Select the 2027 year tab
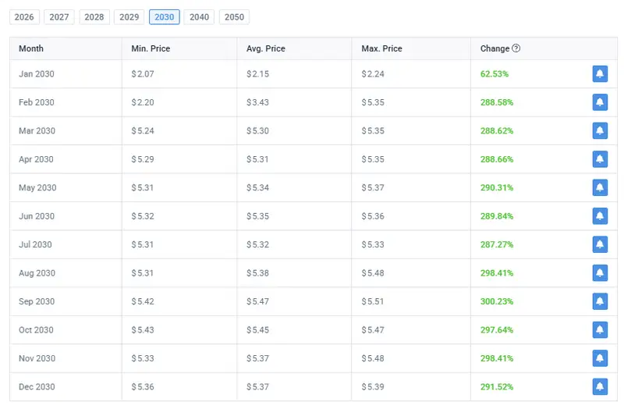 pos(59,17)
